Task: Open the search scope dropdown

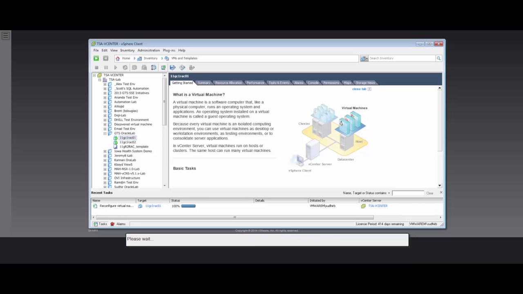Action: click(x=364, y=58)
